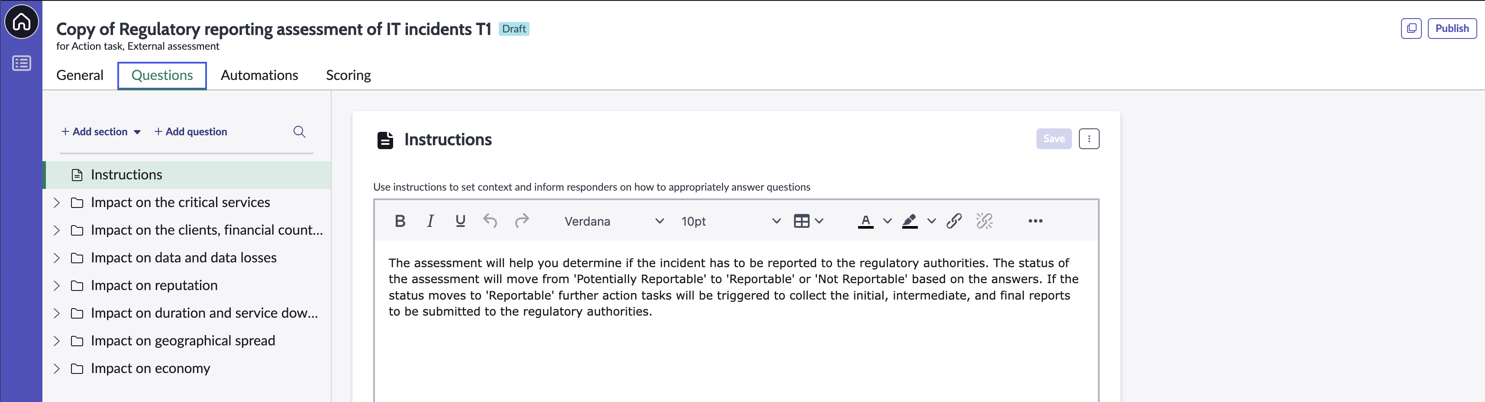Viewport: 1485px width, 402px height.
Task: Click the Publish button
Action: (1452, 28)
